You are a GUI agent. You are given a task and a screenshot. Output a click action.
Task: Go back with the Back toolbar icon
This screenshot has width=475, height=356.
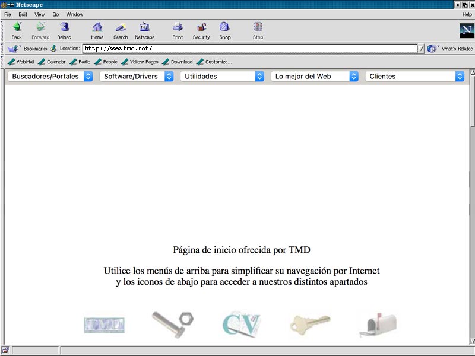(17, 27)
